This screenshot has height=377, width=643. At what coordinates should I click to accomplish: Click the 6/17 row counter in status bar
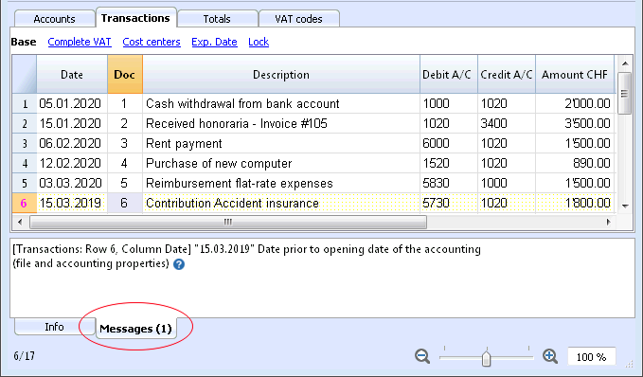click(25, 355)
